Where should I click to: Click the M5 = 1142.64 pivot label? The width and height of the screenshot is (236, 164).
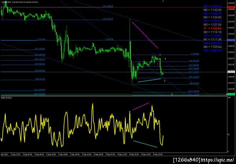coord(212,10)
